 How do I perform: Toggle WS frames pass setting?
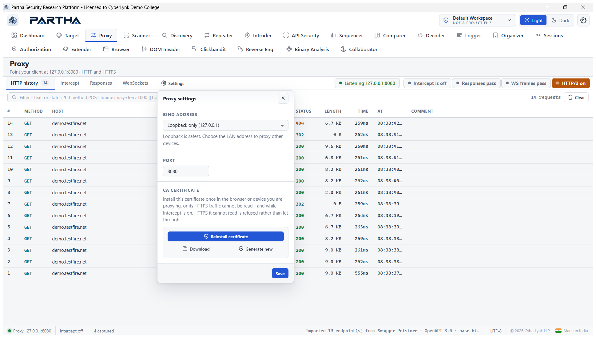pyautogui.click(x=526, y=83)
